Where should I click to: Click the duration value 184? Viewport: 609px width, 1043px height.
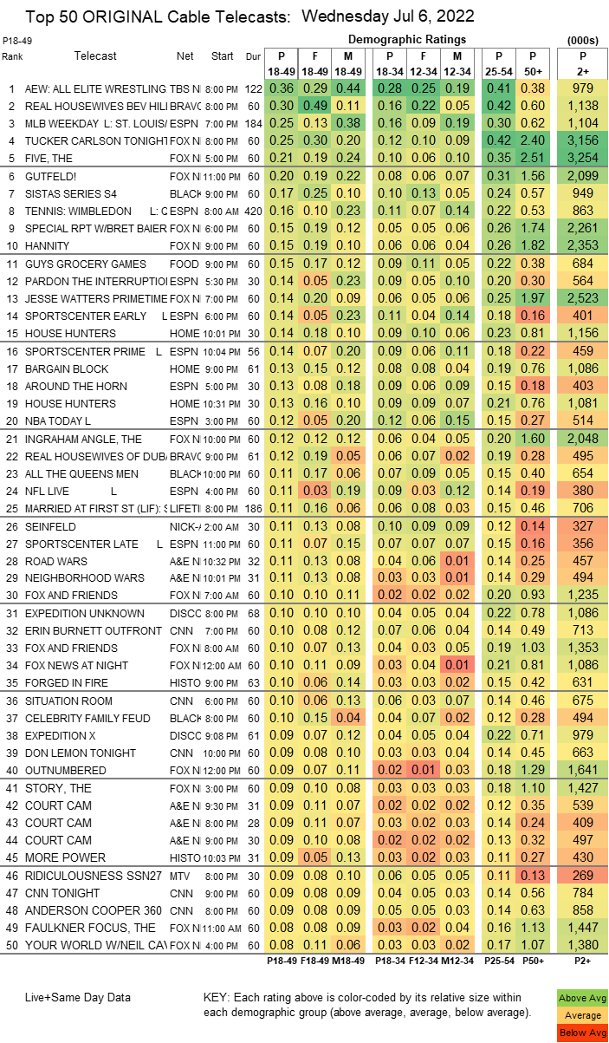[251, 122]
